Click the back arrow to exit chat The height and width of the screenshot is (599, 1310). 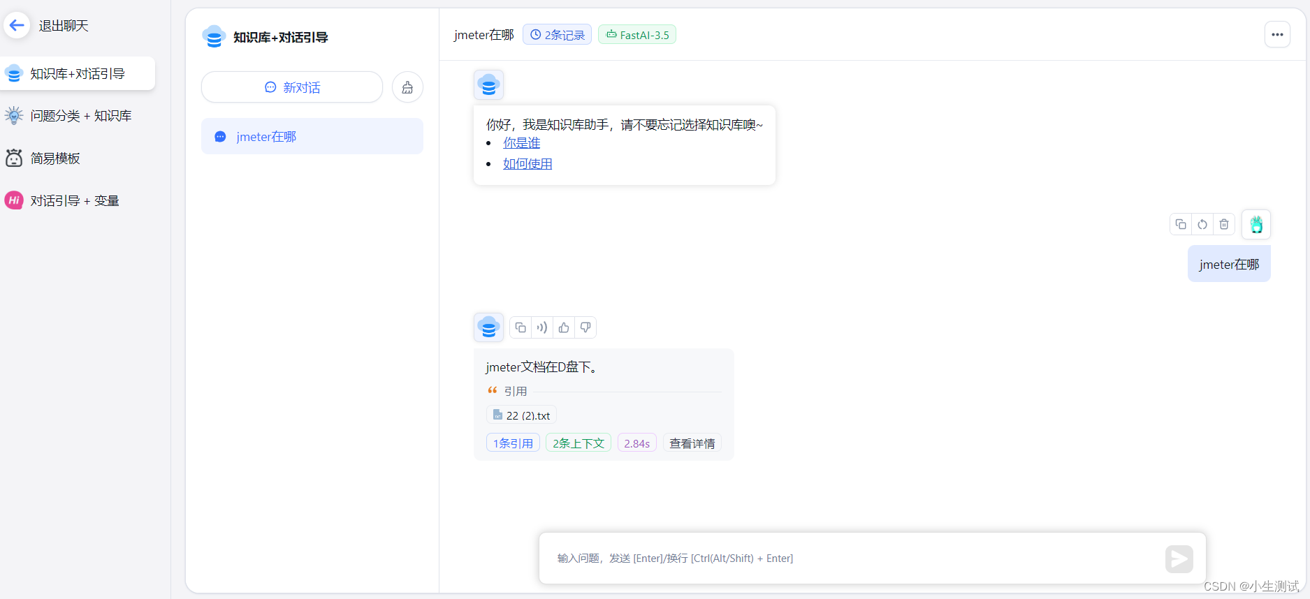pyautogui.click(x=17, y=26)
